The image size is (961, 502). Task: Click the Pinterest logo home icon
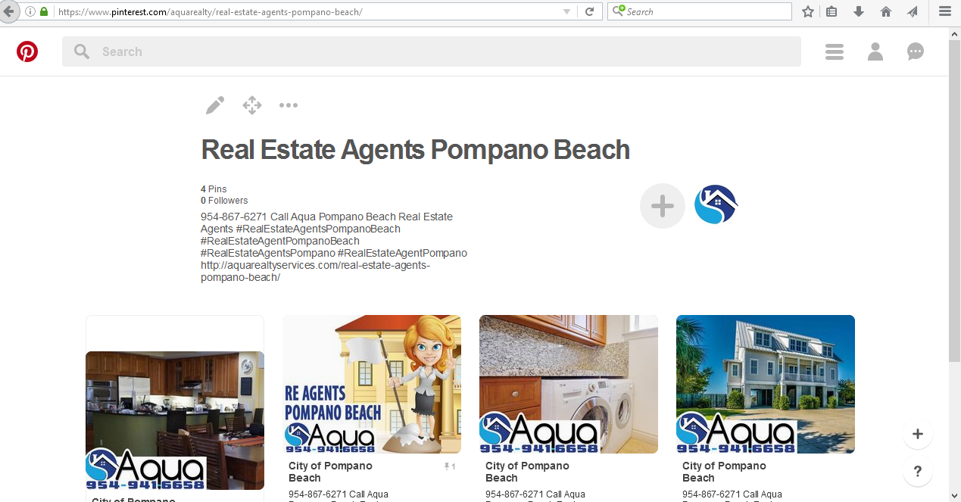[27, 51]
